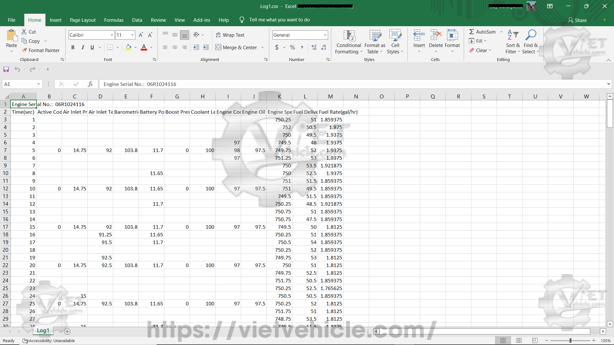Click the Save icon in quick access toolbar
This screenshot has height=345, width=614.
coord(6,69)
